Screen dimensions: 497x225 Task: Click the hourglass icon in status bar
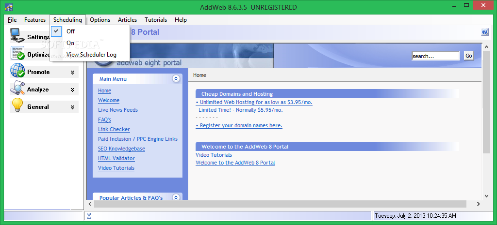coord(89,215)
